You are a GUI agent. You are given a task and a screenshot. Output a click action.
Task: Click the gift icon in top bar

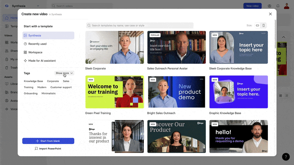click(269, 6)
